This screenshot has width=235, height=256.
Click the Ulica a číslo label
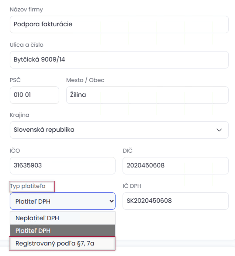[26, 45]
